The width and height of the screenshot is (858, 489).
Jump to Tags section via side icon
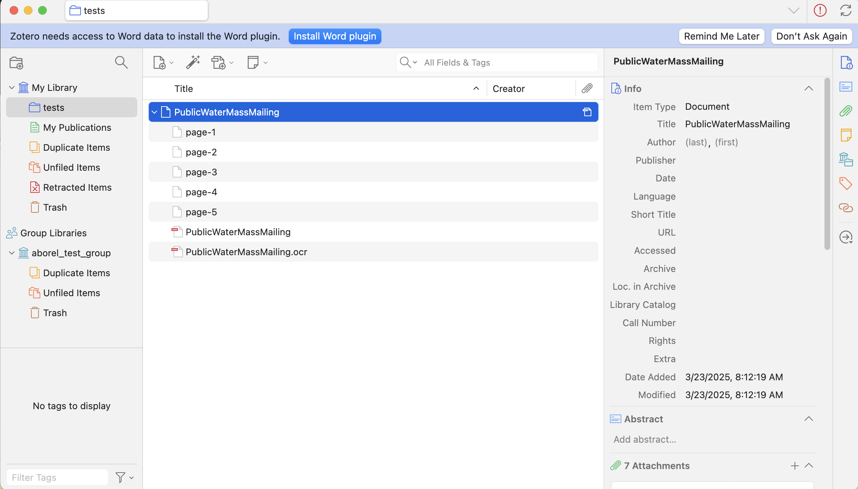tap(846, 184)
